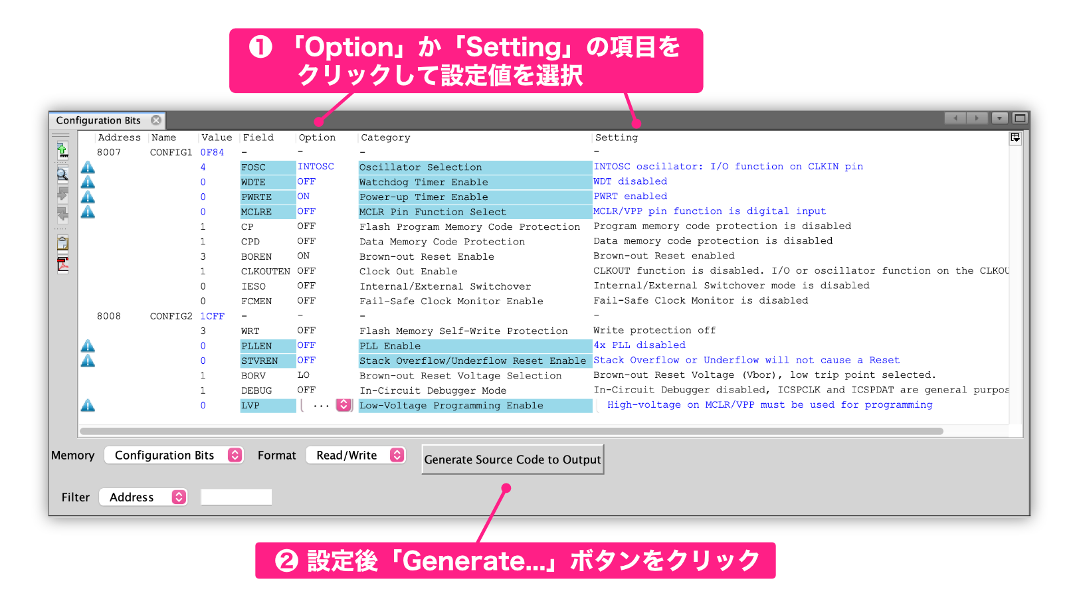Click the scroll tabs left arrow button
1079x607 pixels.
[955, 118]
